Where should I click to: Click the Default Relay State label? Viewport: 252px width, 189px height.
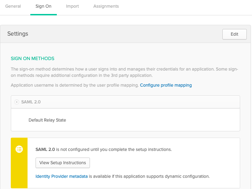coord(47,120)
